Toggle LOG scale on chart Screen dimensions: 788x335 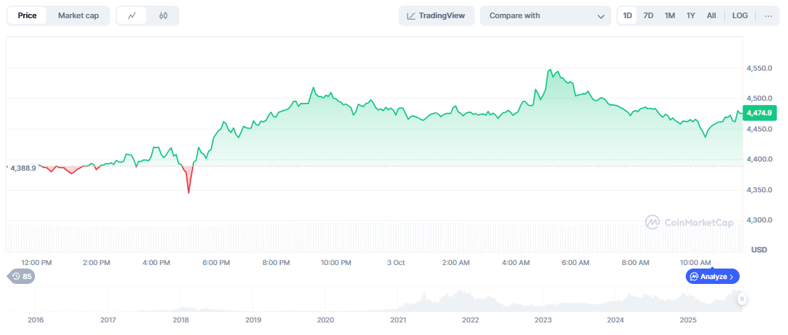[x=740, y=15]
